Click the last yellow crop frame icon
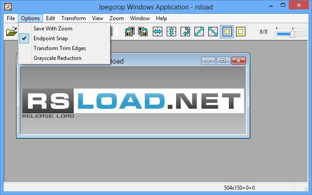The image size is (312, 195). [240, 32]
